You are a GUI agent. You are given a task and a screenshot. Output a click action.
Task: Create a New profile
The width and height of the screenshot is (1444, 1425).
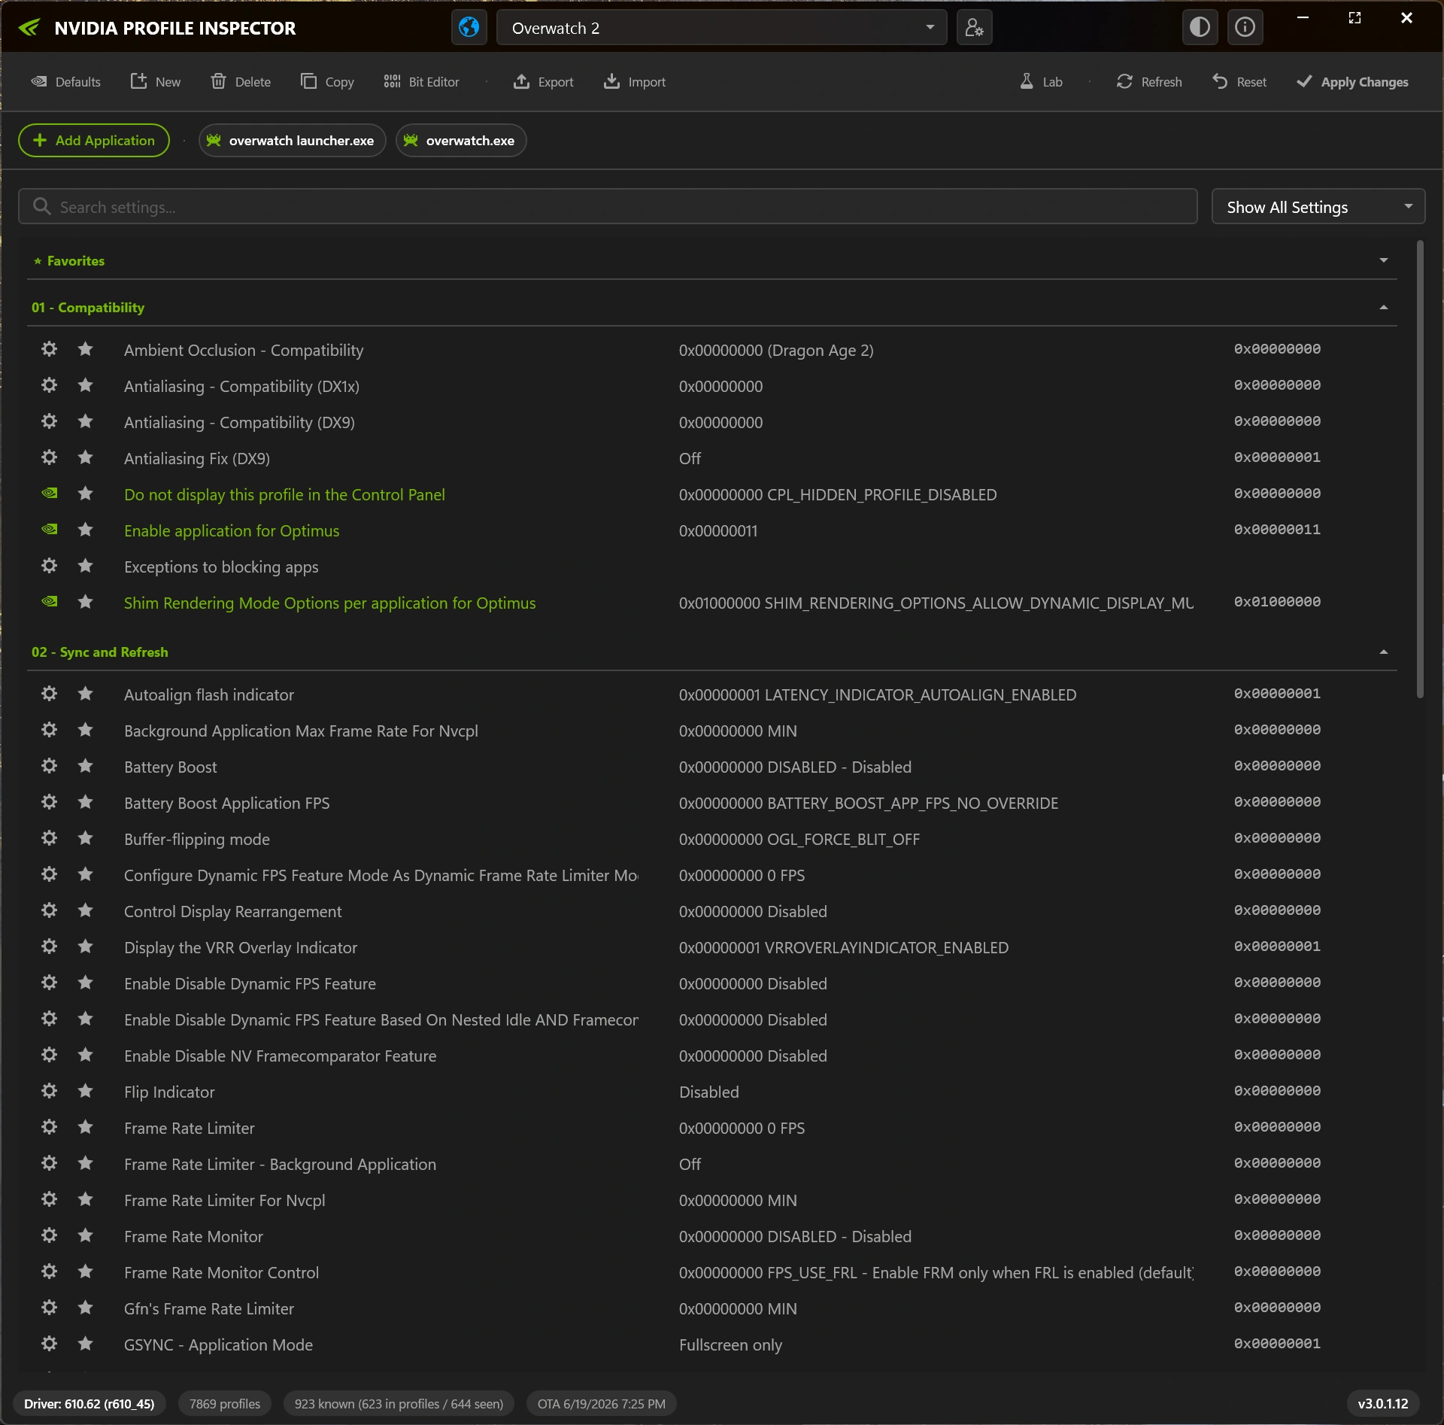pyautogui.click(x=156, y=81)
